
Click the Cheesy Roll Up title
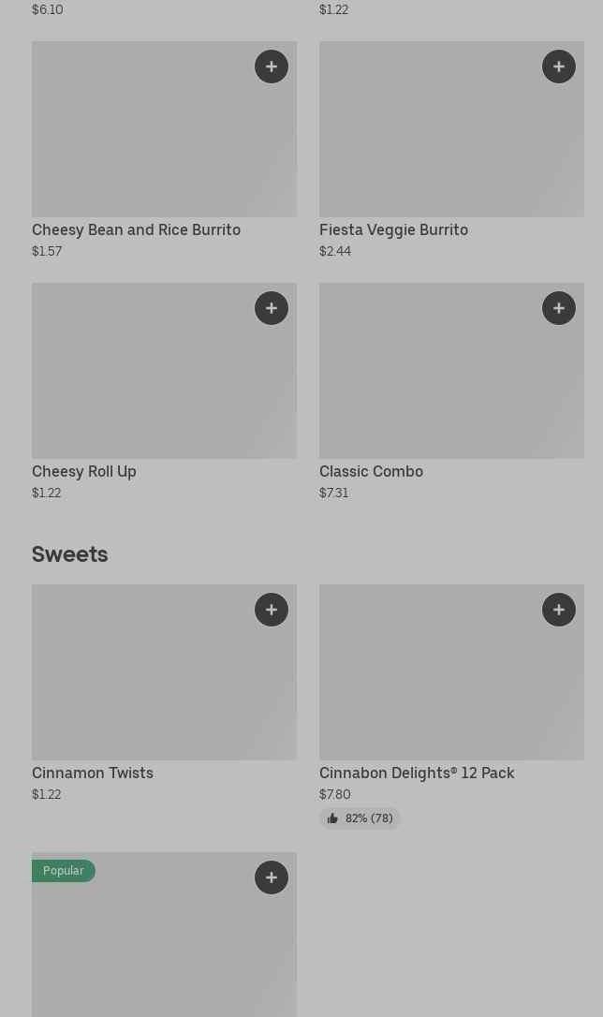83,472
